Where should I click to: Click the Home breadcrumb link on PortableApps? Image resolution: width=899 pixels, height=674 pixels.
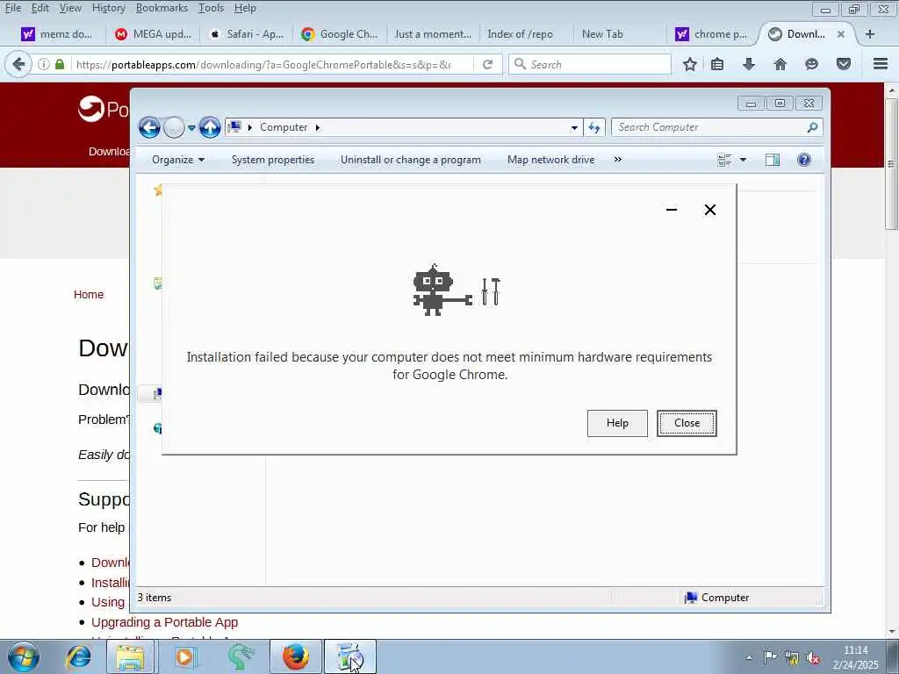click(89, 295)
